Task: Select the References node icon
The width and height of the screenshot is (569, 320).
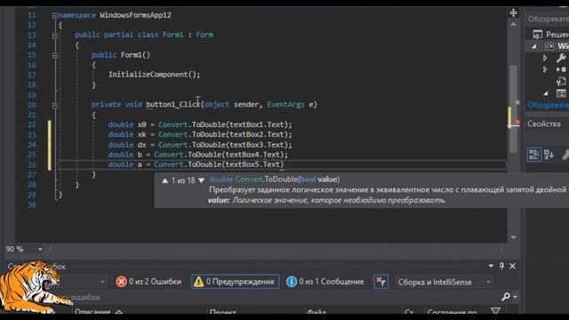Action: (x=561, y=69)
